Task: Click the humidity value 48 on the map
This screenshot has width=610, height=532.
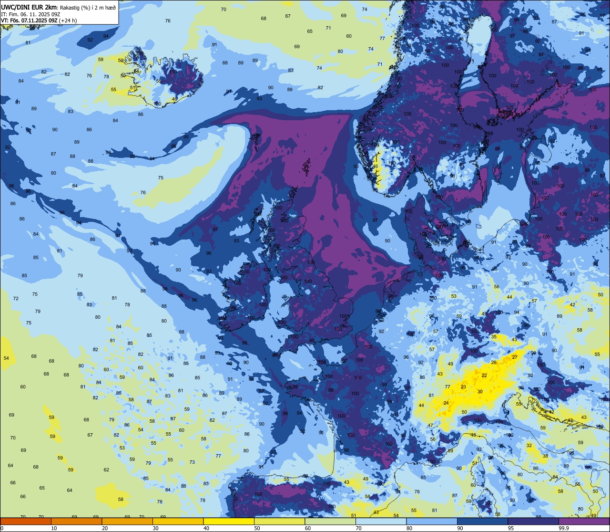Action: tap(473, 435)
